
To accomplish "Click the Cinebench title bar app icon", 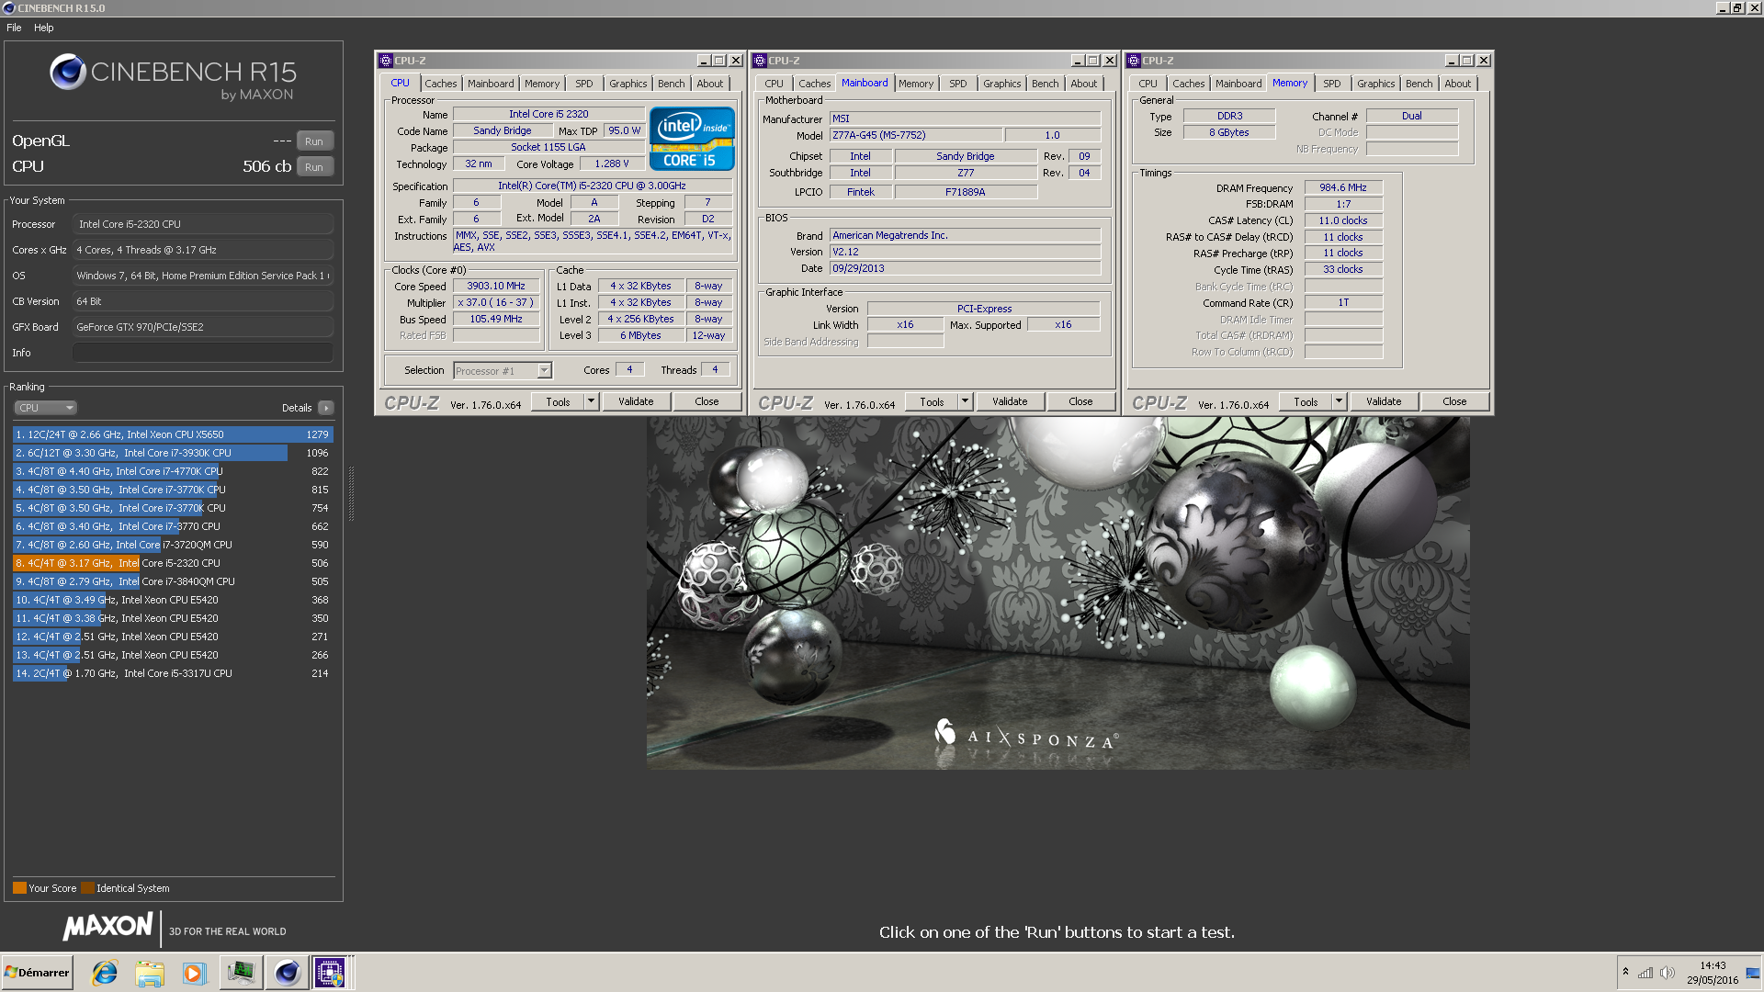I will pyautogui.click(x=8, y=8).
